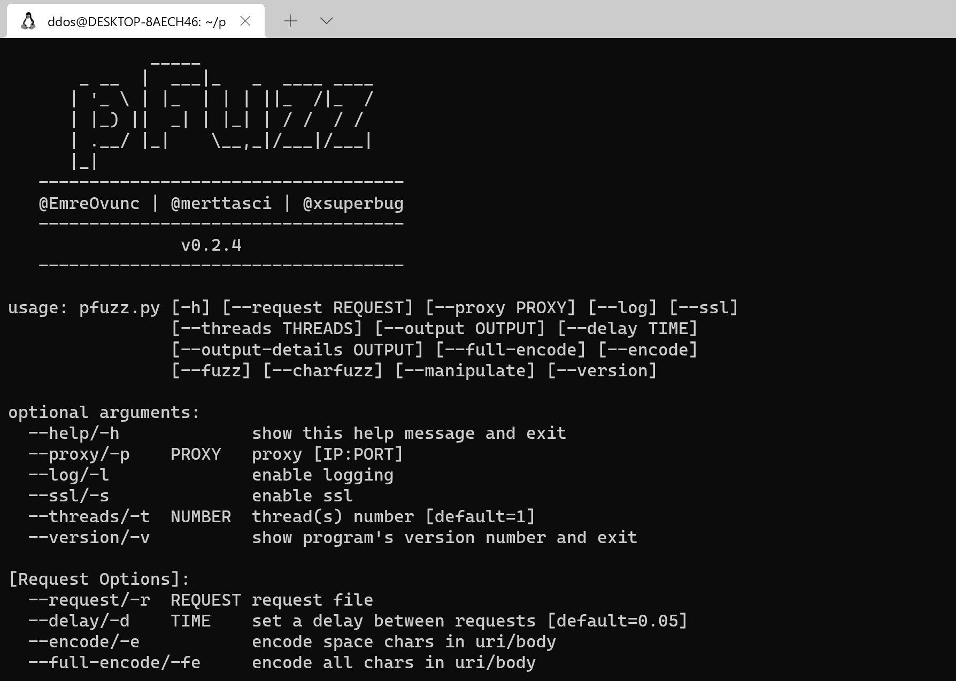Viewport: 956px width, 681px height.
Task: Click 'set a delay between requests' text
Action: point(394,621)
